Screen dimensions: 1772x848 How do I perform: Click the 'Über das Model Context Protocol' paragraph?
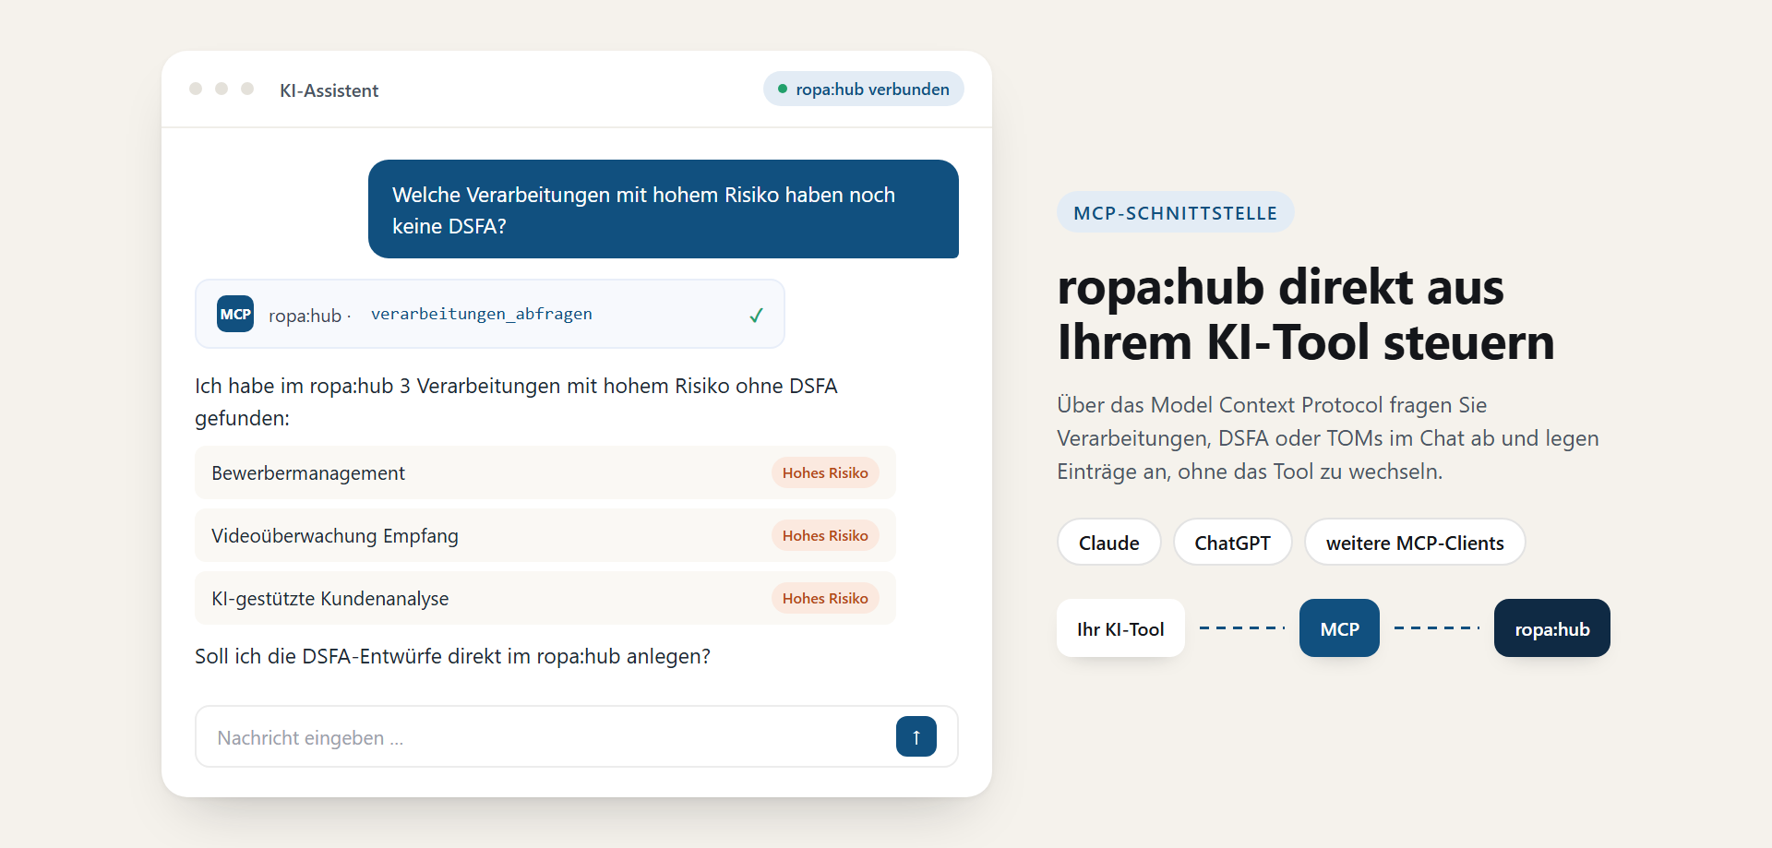(x=1327, y=437)
